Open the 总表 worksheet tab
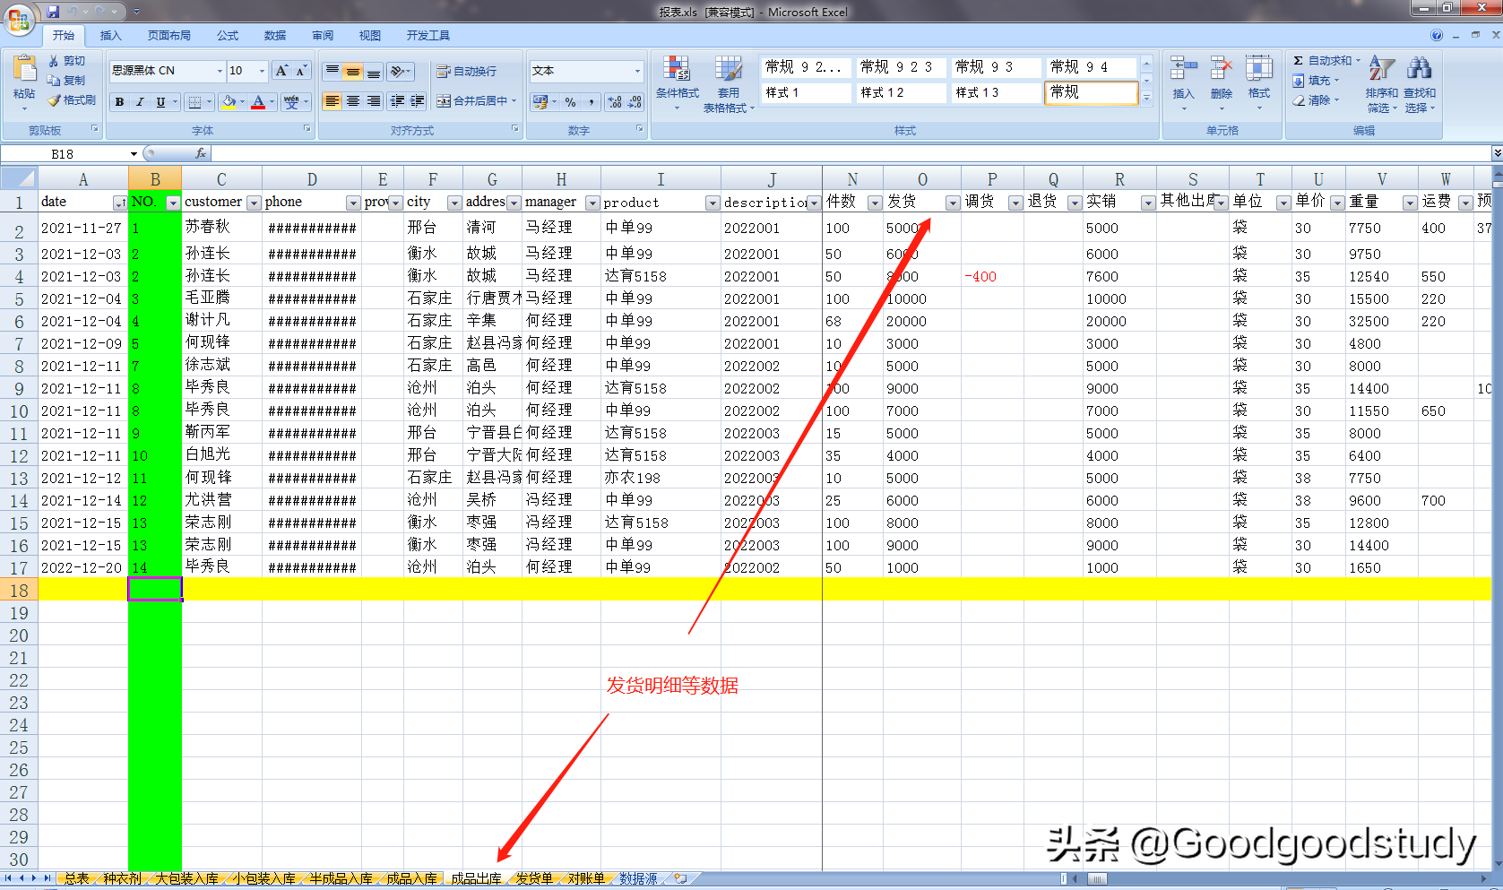The height and width of the screenshot is (890, 1503). click(x=77, y=879)
